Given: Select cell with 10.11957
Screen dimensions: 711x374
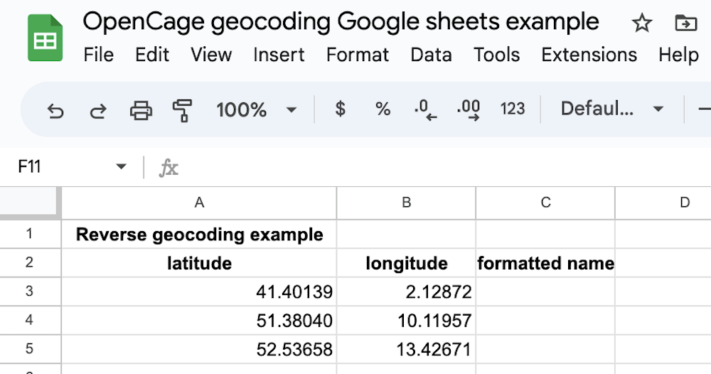Looking at the screenshot, I should [406, 320].
